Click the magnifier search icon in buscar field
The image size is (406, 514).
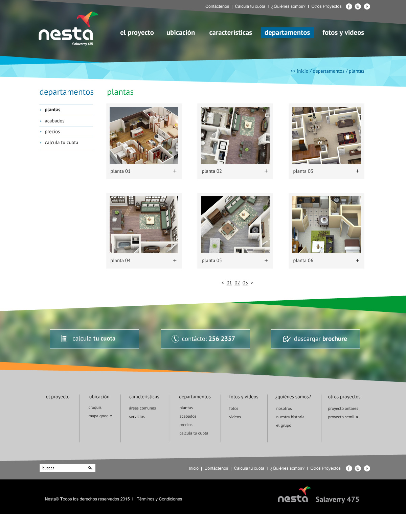coord(90,468)
